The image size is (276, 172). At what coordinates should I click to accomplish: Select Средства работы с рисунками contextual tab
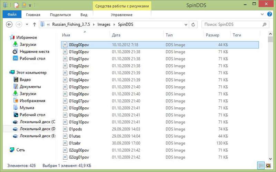tap(122, 6)
